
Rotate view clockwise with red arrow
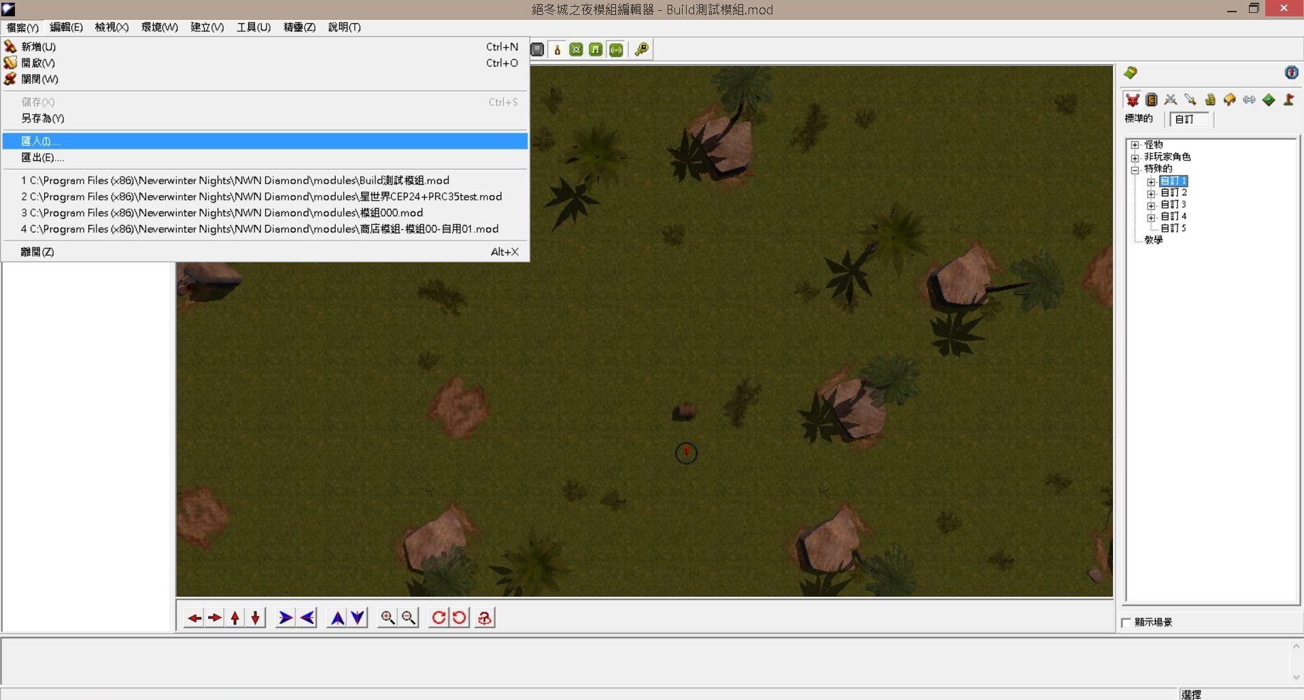click(x=439, y=618)
